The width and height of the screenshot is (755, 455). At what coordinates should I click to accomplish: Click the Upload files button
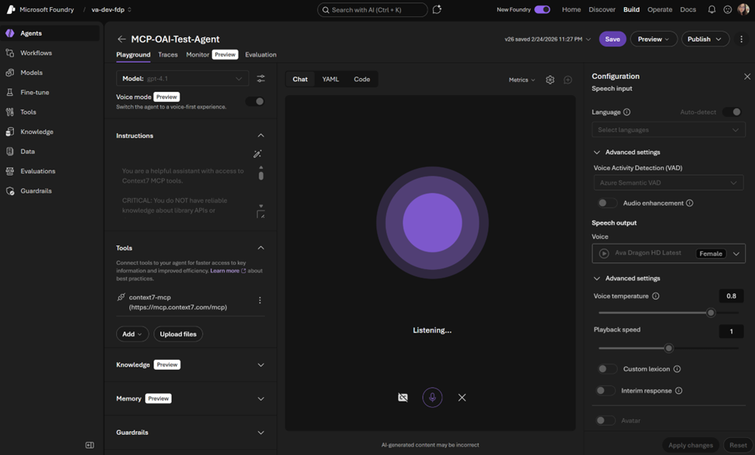click(x=178, y=334)
